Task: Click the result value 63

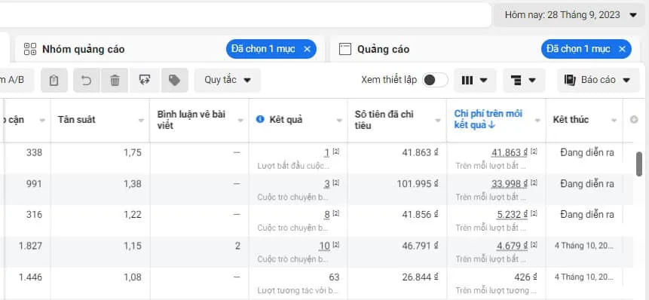Action: coord(334,277)
